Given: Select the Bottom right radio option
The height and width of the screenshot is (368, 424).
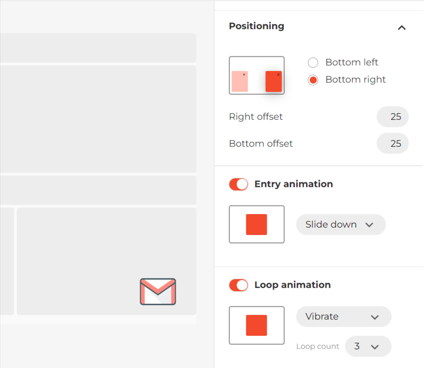Looking at the screenshot, I should pyautogui.click(x=313, y=80).
